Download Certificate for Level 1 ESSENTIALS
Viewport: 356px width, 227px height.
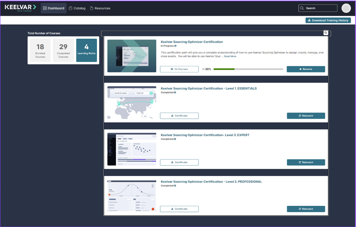coord(179,116)
